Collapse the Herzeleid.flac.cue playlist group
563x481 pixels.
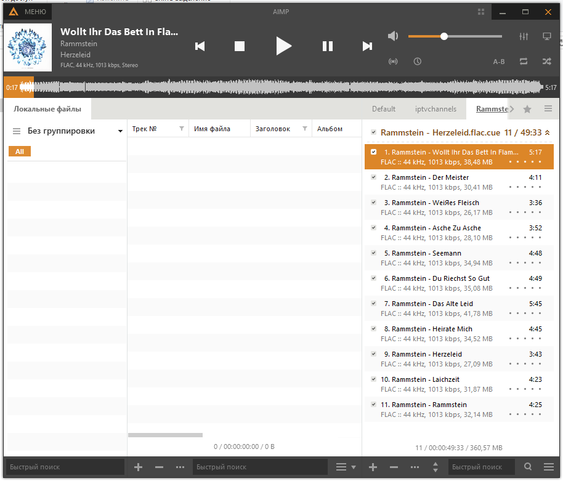547,132
